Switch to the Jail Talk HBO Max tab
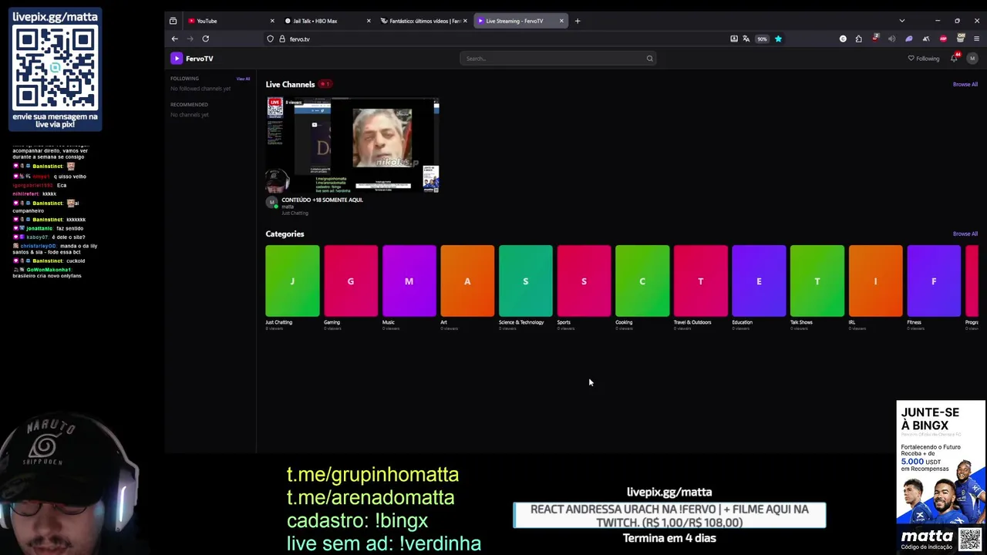Image resolution: width=987 pixels, height=555 pixels. (x=327, y=21)
